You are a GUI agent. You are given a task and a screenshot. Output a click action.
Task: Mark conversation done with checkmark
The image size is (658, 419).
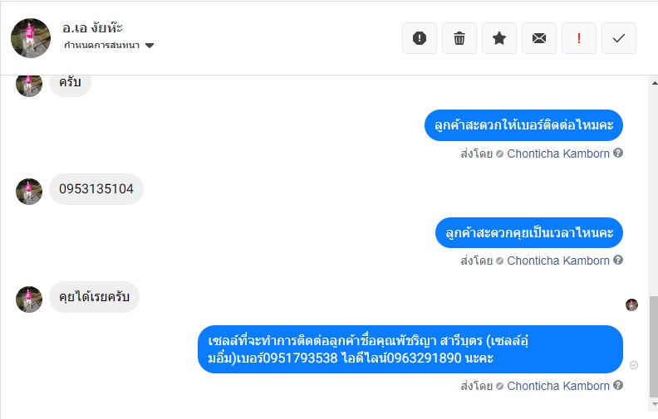click(x=619, y=38)
